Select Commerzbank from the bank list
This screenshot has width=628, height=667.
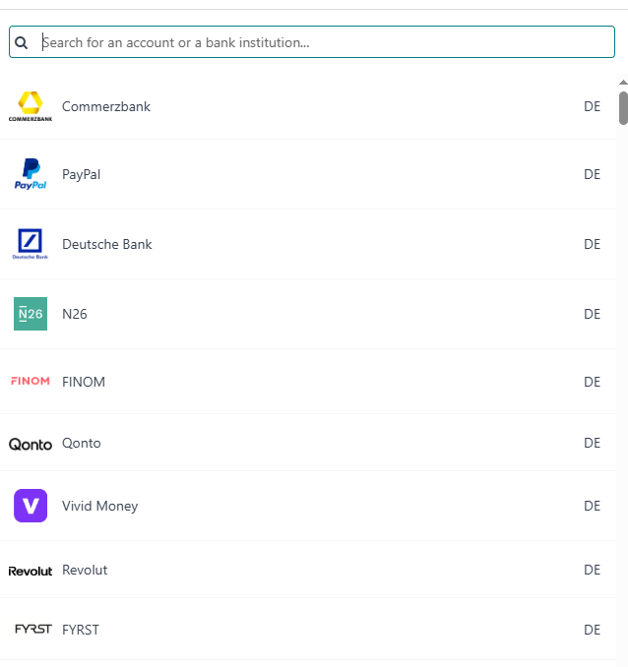click(106, 106)
